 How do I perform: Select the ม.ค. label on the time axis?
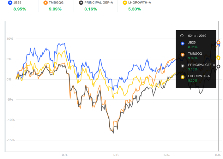116,155
